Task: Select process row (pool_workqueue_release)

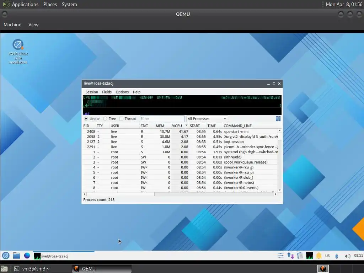Action: (x=180, y=162)
